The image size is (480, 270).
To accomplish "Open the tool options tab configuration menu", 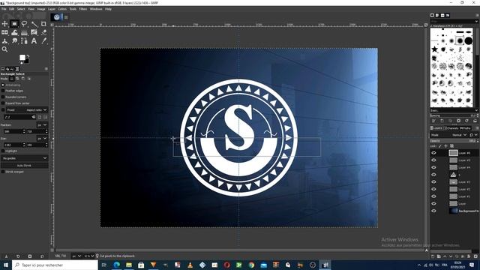I will point(46,69).
